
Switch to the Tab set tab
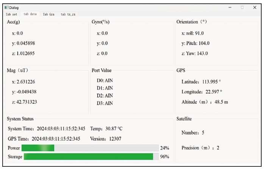pyautogui.click(x=11, y=14)
